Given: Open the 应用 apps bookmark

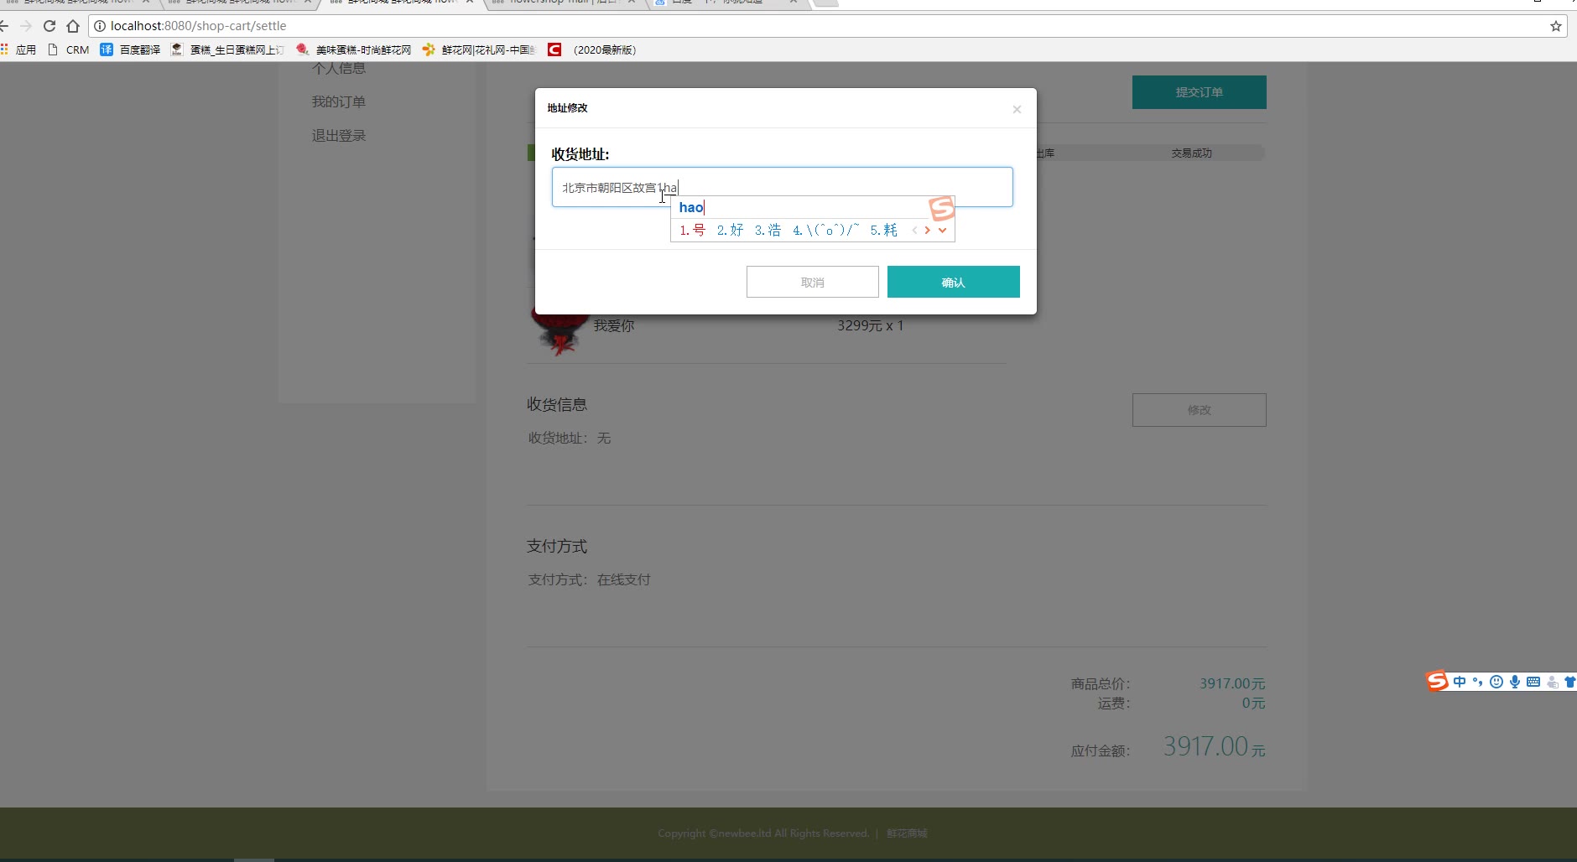Looking at the screenshot, I should (18, 49).
